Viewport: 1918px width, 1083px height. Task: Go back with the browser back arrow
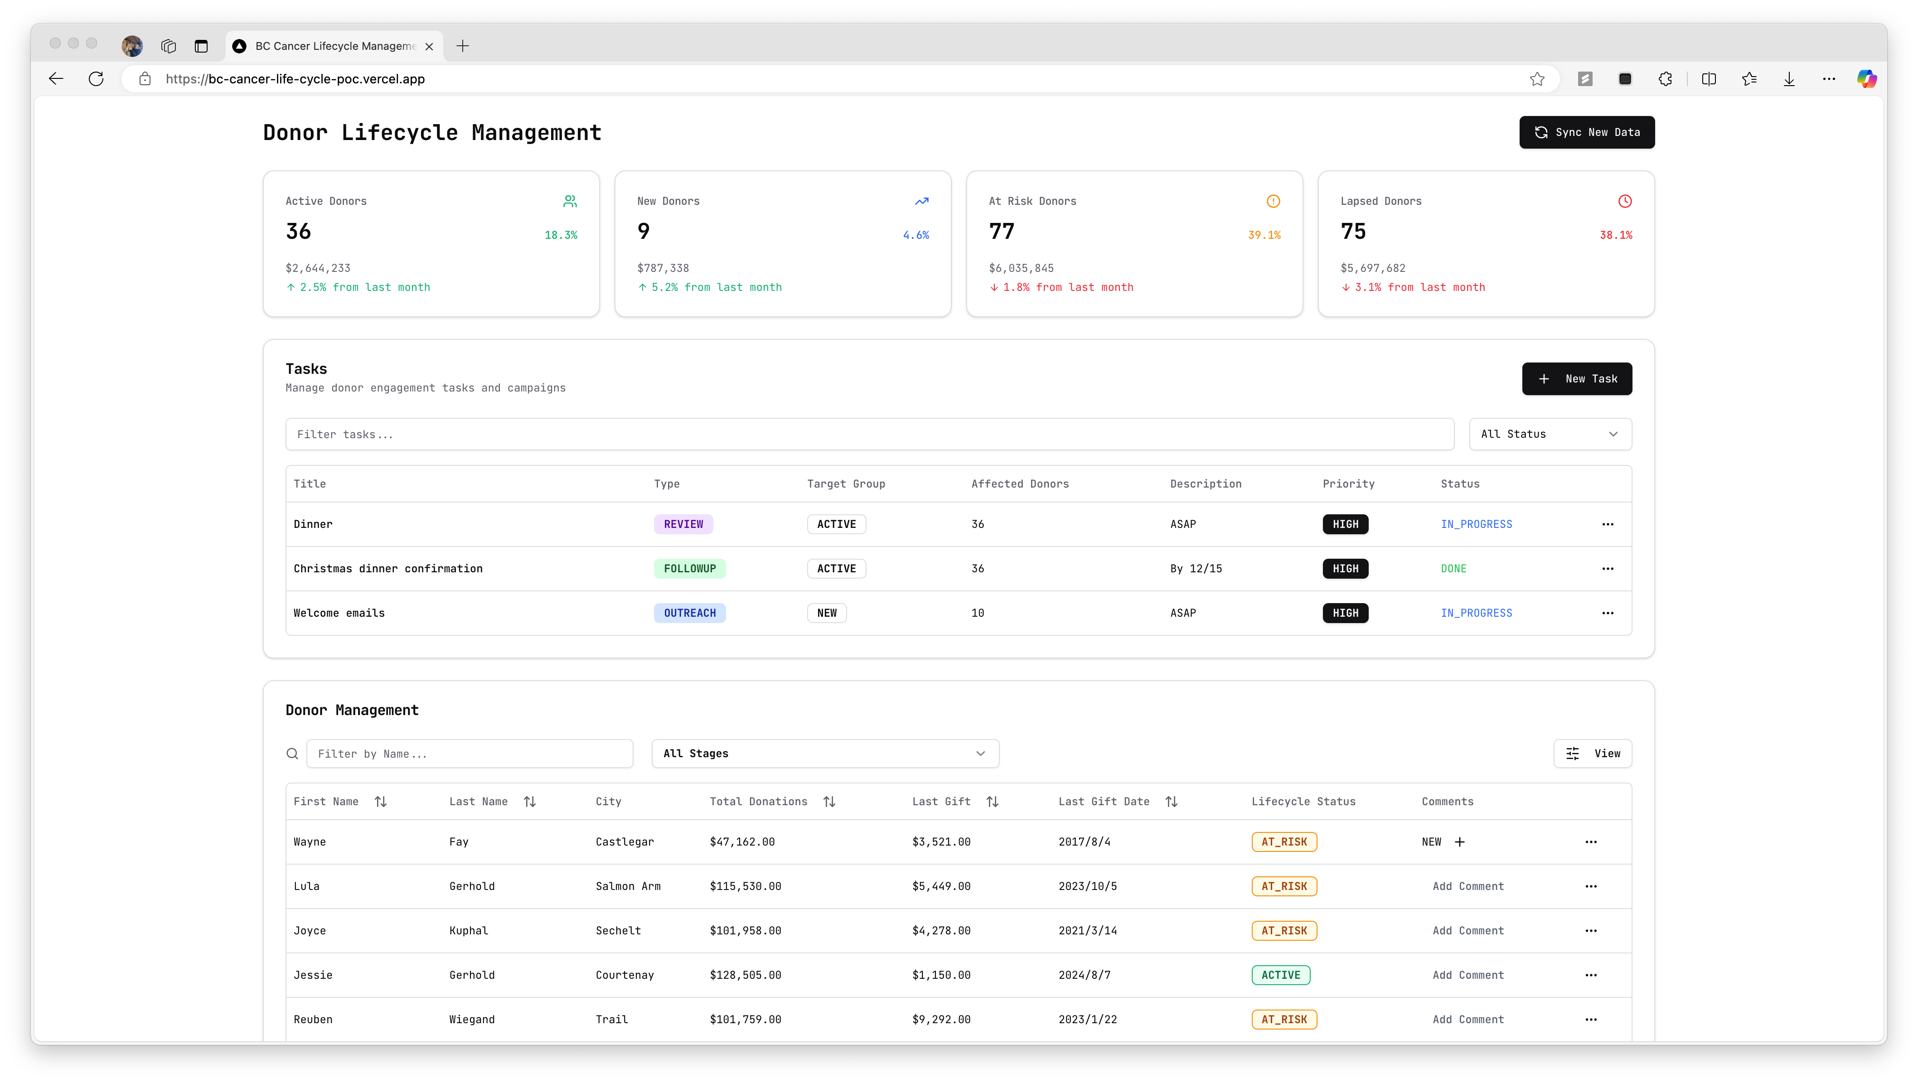(x=56, y=79)
